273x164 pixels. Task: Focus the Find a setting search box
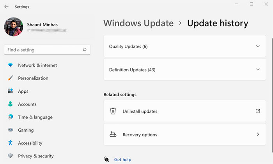[43, 50]
